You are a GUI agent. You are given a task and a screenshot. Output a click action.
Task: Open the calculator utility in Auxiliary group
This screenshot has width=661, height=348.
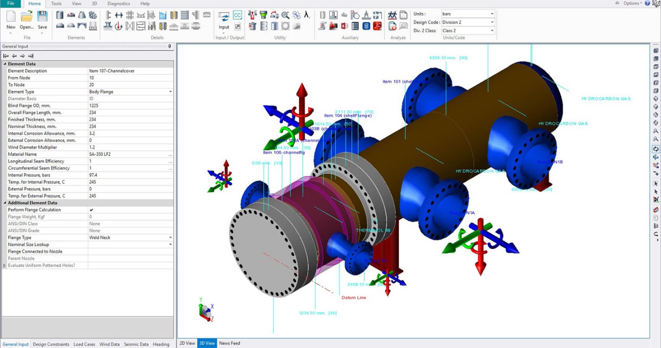point(366,26)
